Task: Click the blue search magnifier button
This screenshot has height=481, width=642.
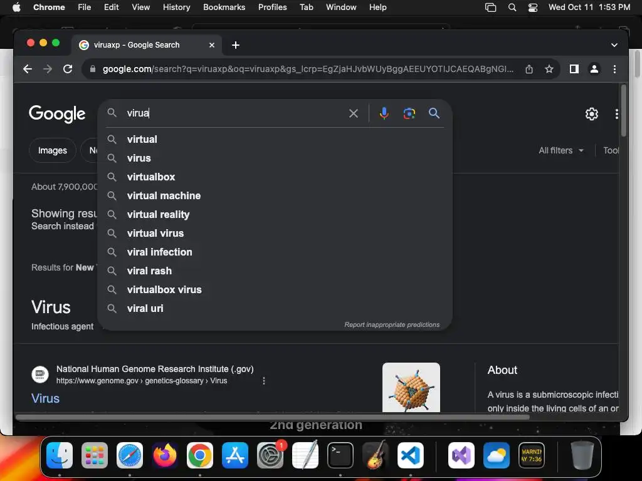Action: (x=434, y=113)
